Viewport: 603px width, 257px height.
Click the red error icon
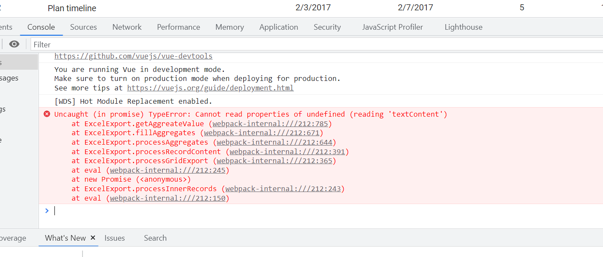pyautogui.click(x=47, y=114)
